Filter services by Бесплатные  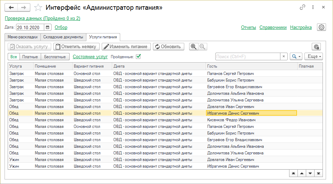pyautogui.click(x=55, y=56)
